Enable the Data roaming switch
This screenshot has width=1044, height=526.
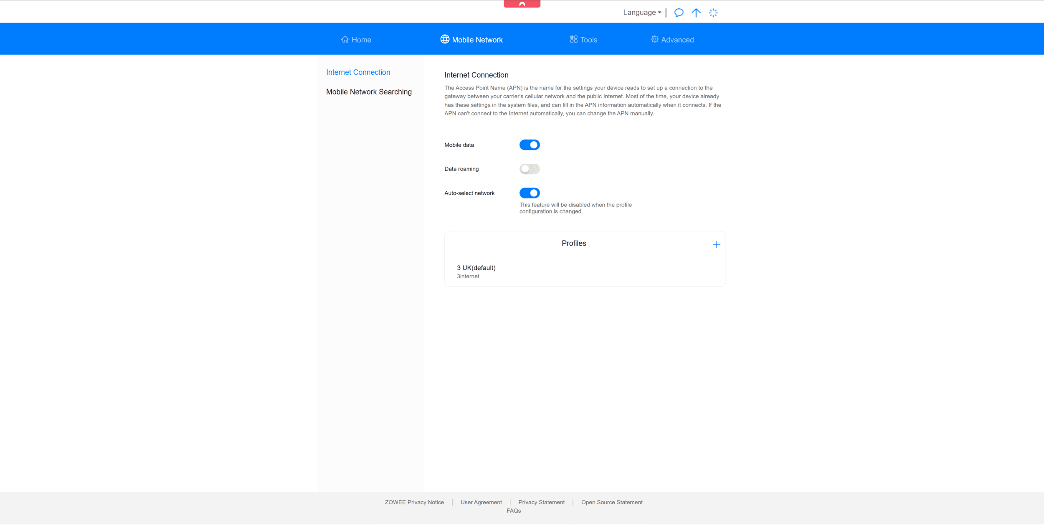[529, 169]
